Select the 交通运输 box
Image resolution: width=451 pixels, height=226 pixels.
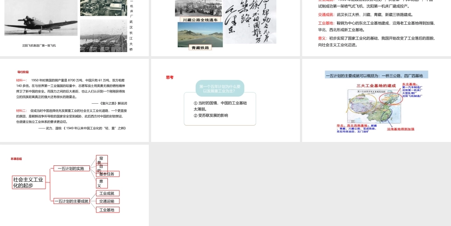coord(108,201)
